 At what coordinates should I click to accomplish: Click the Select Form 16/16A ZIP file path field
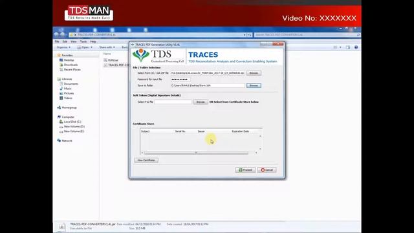pos(208,73)
